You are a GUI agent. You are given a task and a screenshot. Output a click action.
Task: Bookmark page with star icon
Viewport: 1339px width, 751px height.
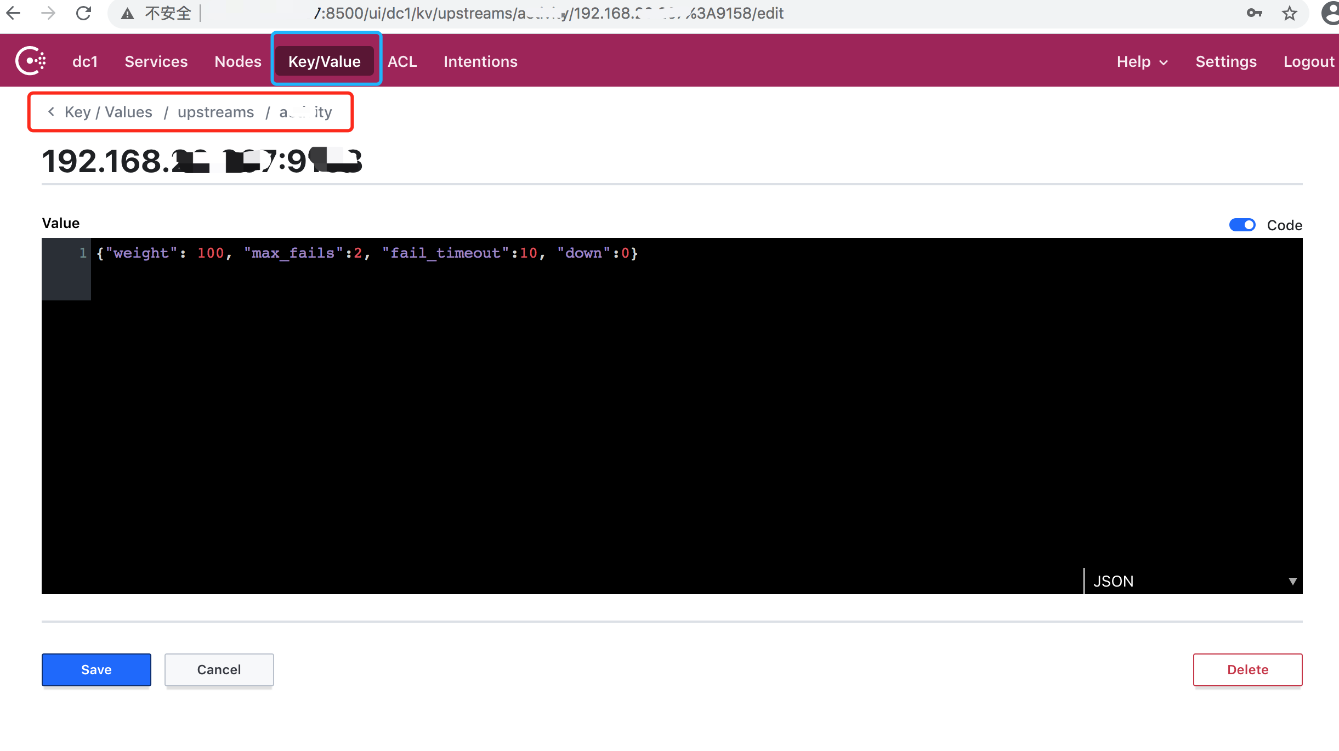(1289, 13)
